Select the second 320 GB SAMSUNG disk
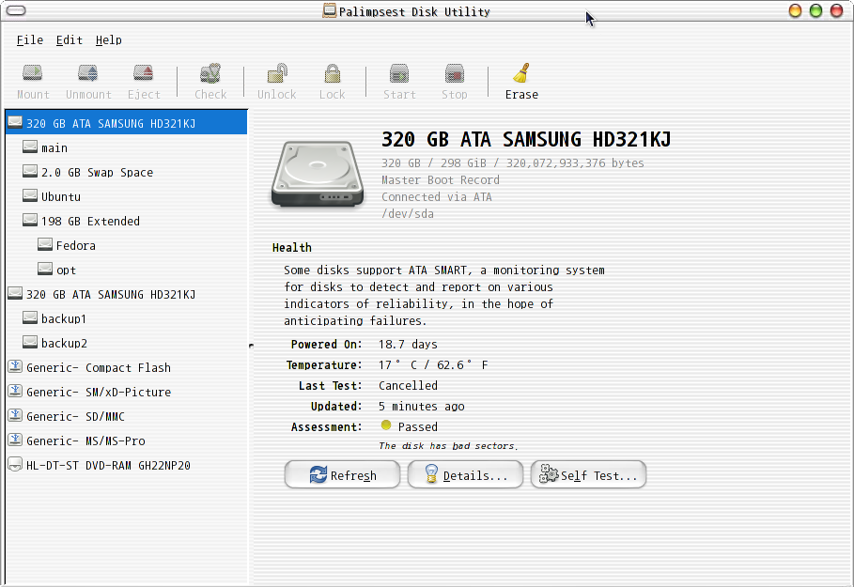Screen dimensions: 854x587 126,294
